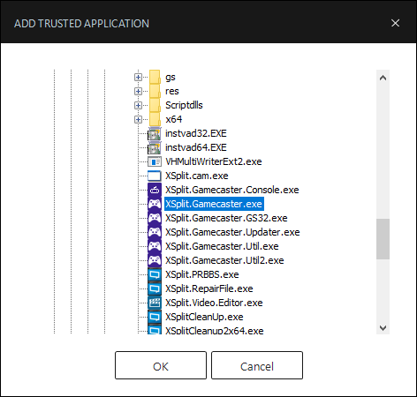Select XSplit.Gamecaster.GS32.exe in the tree
Image resolution: width=417 pixels, height=397 pixels.
tap(226, 218)
